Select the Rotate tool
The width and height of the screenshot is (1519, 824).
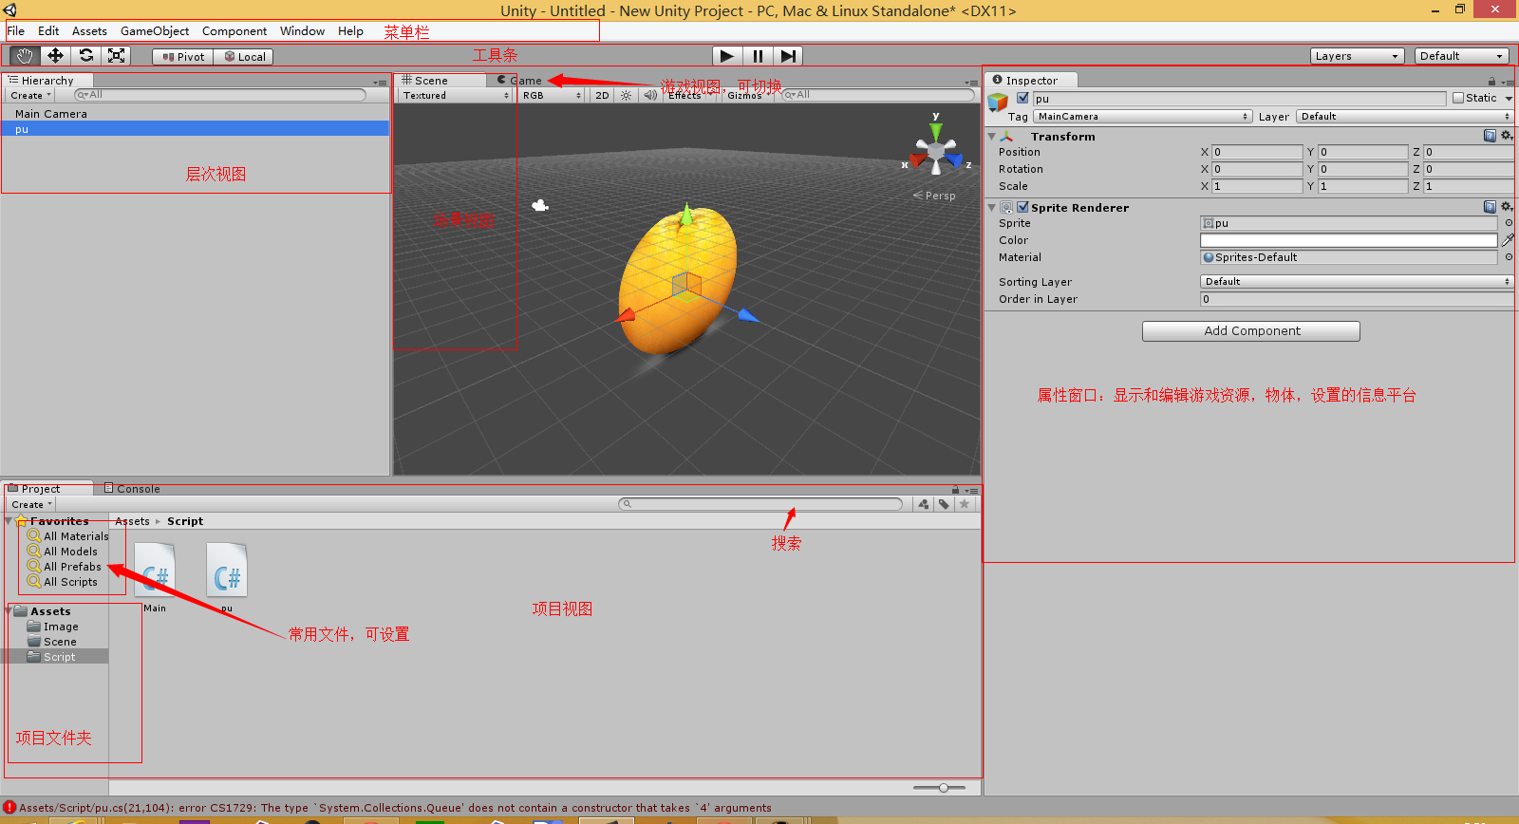point(85,56)
